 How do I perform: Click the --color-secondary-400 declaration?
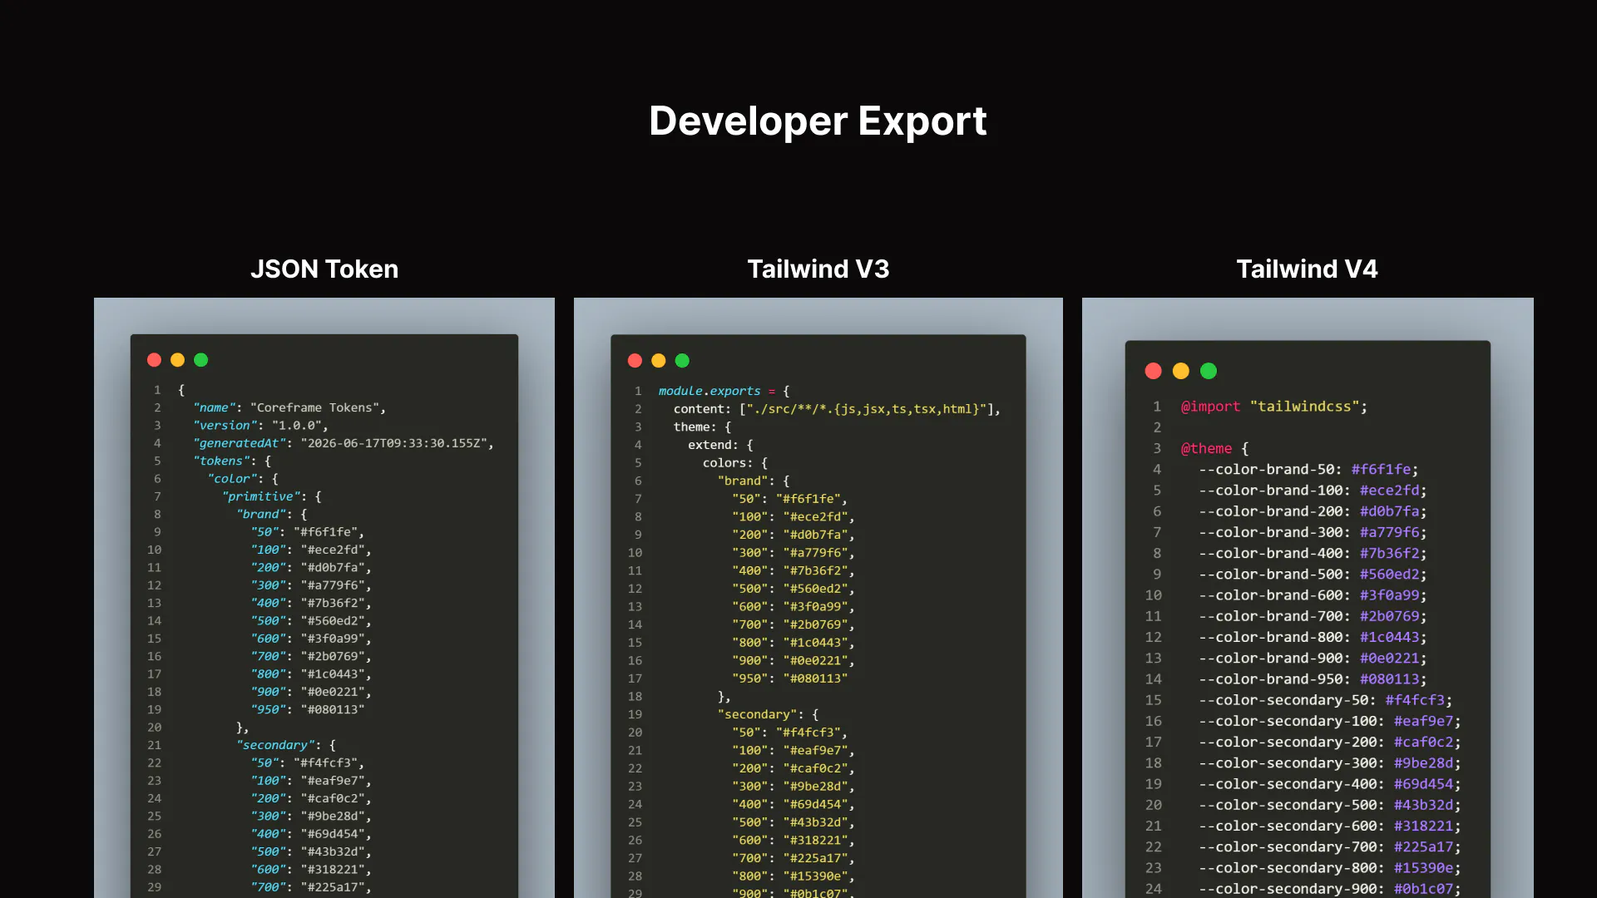pyautogui.click(x=1330, y=784)
